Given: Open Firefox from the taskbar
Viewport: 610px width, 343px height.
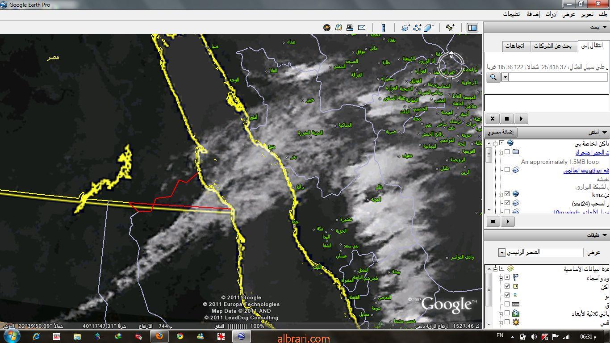Looking at the screenshot, I should click(159, 336).
